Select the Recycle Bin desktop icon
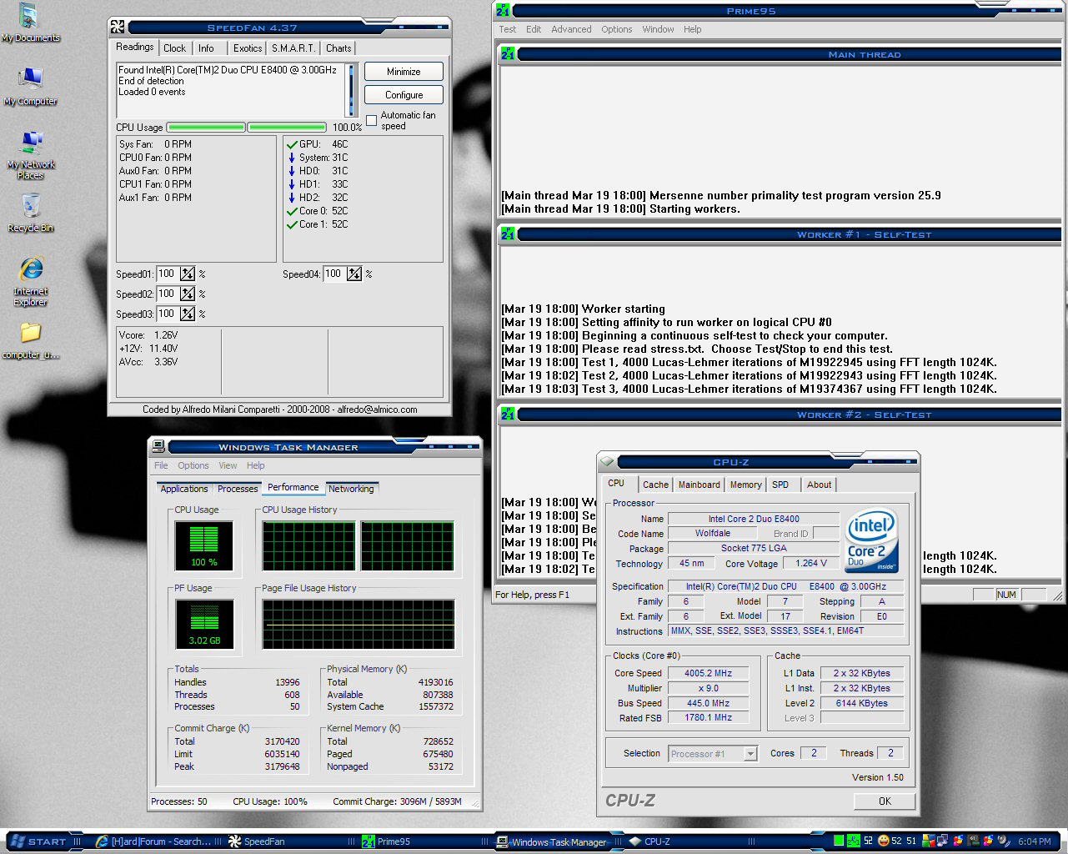1068x854 pixels. (x=31, y=213)
